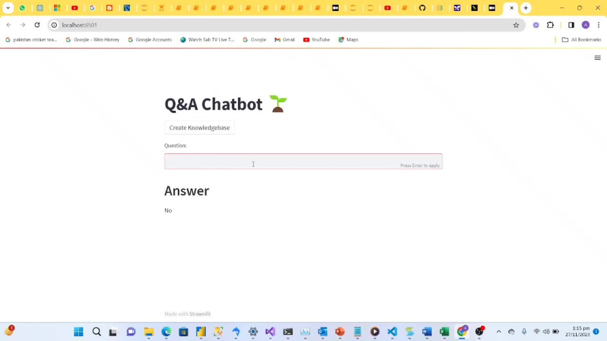This screenshot has height=341, width=607.
Task: Open File Explorer from taskbar
Action: 149,332
